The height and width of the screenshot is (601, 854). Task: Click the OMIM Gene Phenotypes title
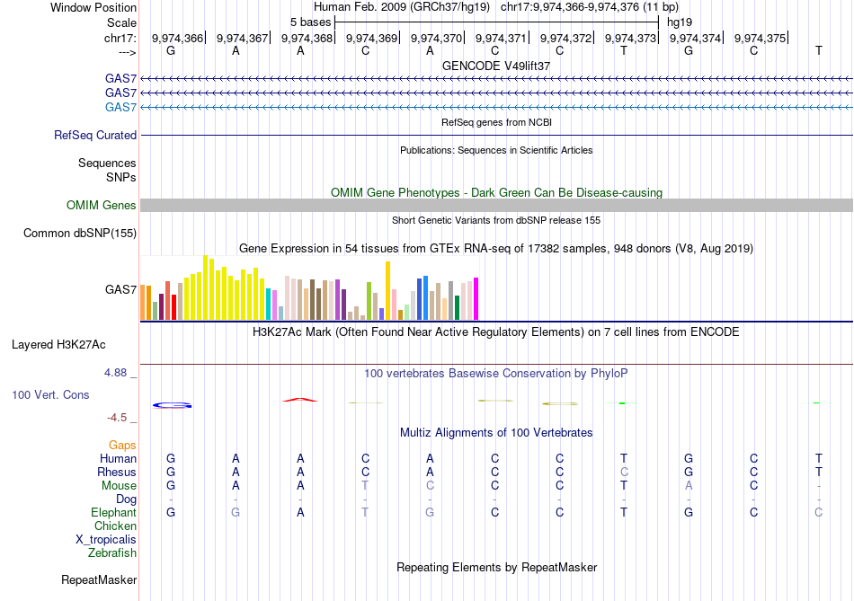pyautogui.click(x=496, y=193)
